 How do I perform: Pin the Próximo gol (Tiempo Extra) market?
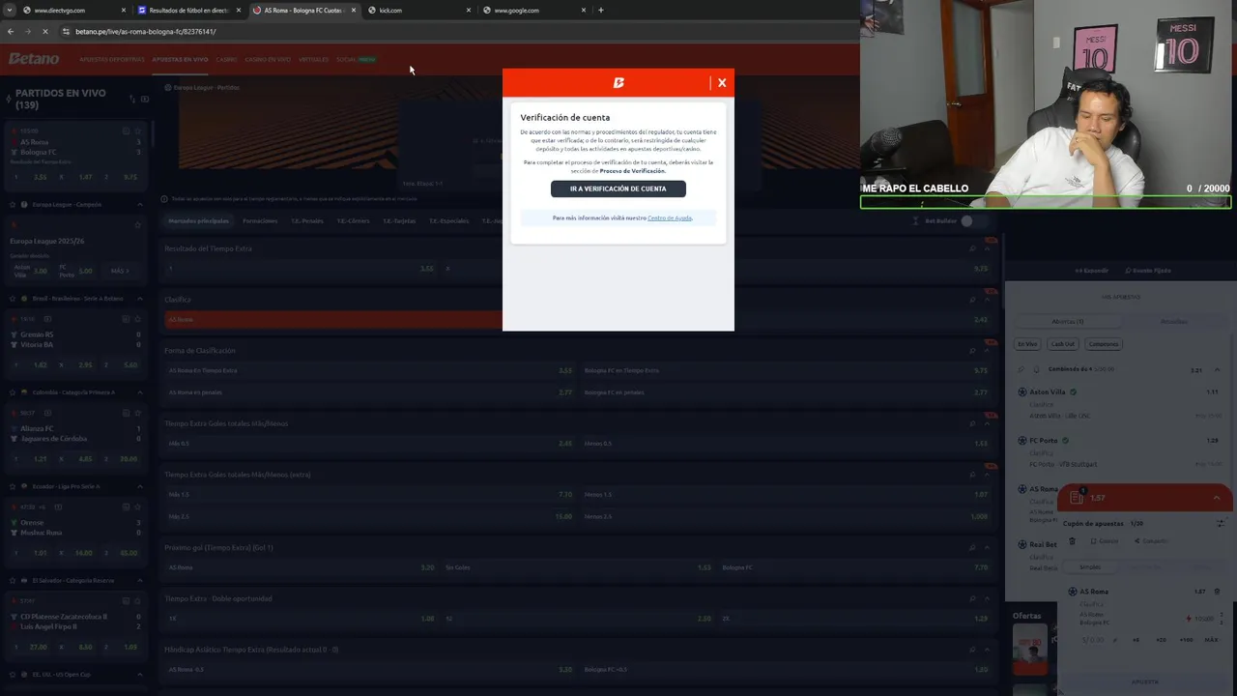point(972,547)
